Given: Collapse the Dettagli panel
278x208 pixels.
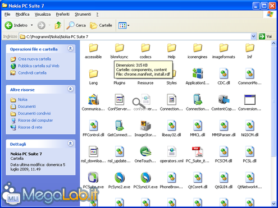Looking at the screenshot, I should pos(70,144).
